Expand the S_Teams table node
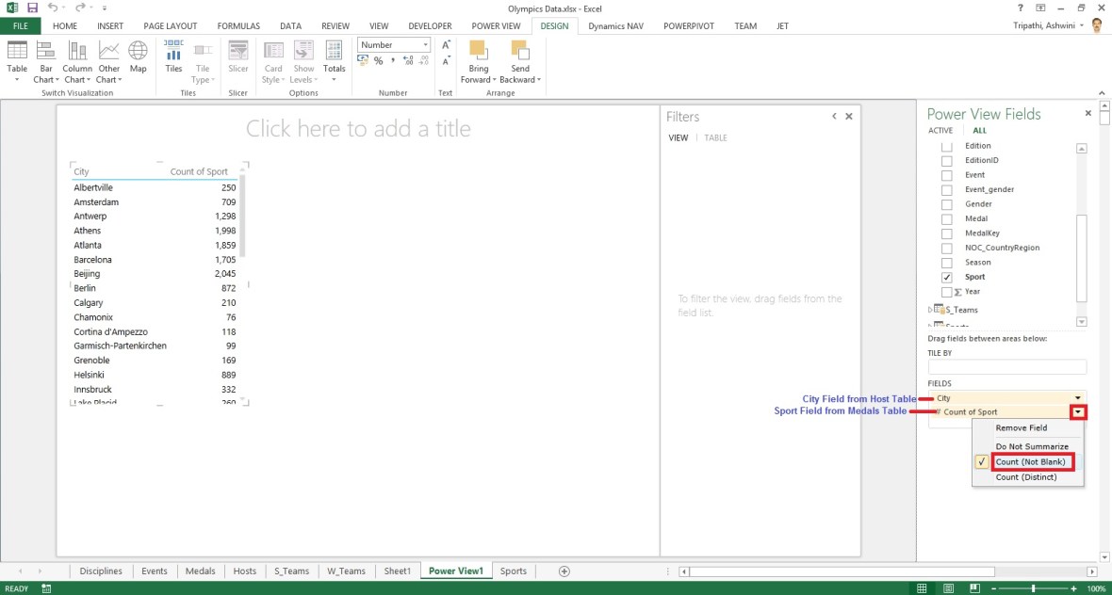Image resolution: width=1112 pixels, height=595 pixels. 931,310
